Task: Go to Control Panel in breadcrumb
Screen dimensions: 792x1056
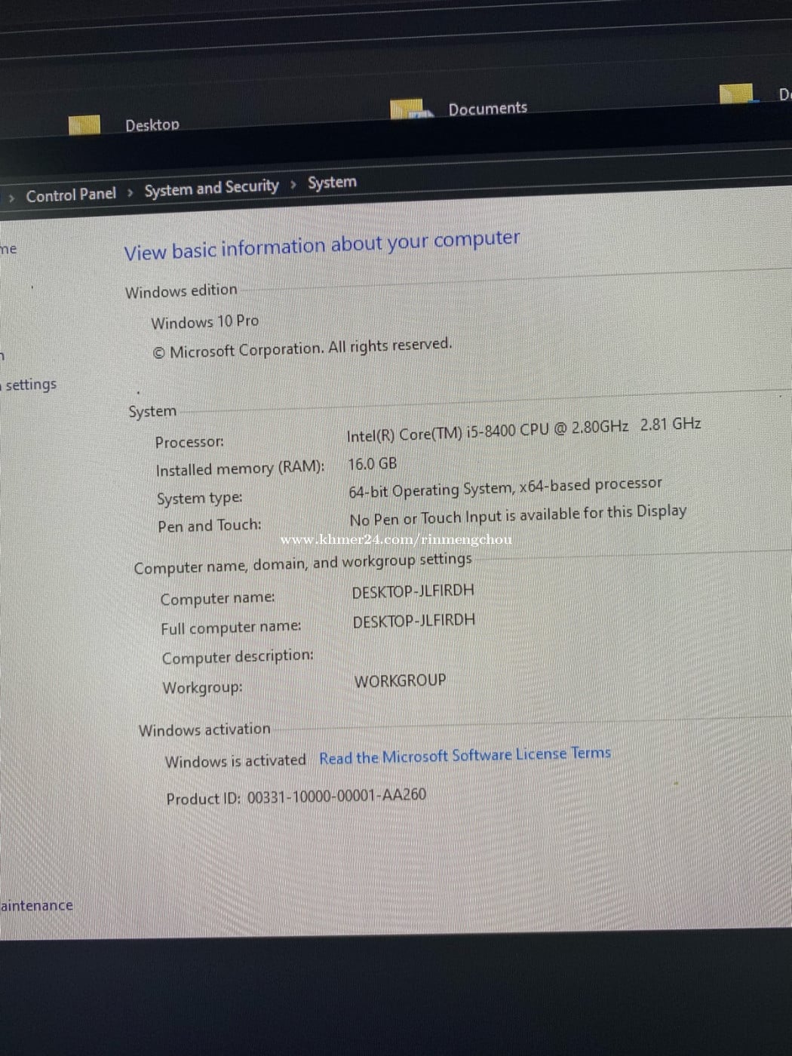Action: pos(71,195)
